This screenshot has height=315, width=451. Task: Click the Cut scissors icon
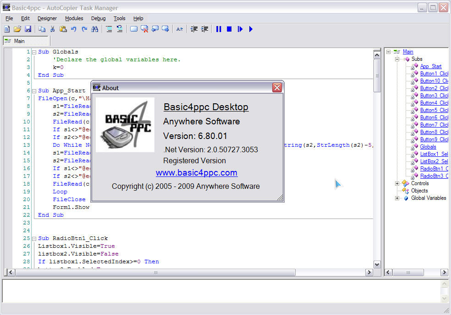pos(52,29)
